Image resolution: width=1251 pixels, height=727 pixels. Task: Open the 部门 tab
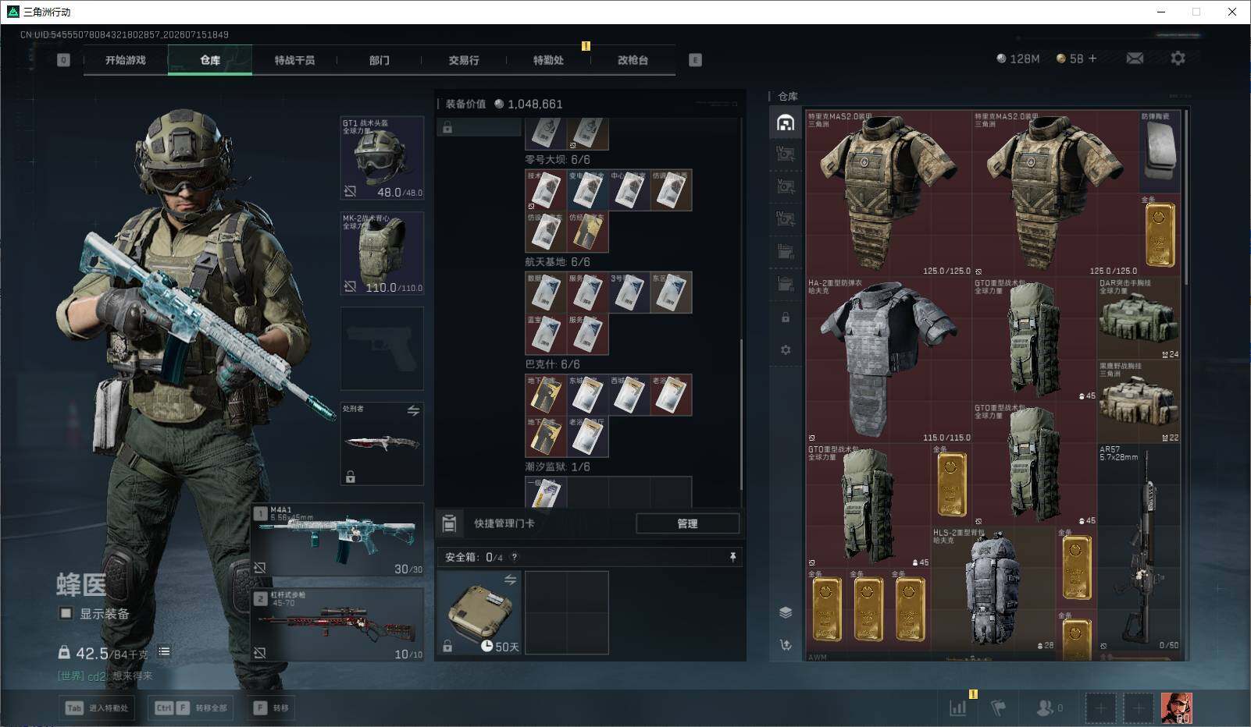[379, 60]
